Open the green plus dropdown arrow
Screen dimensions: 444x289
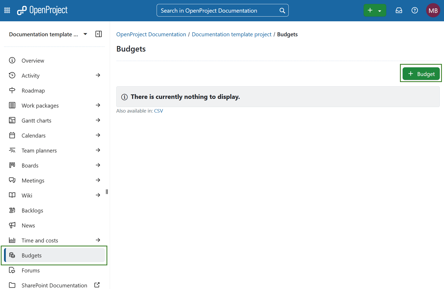pyautogui.click(x=380, y=10)
